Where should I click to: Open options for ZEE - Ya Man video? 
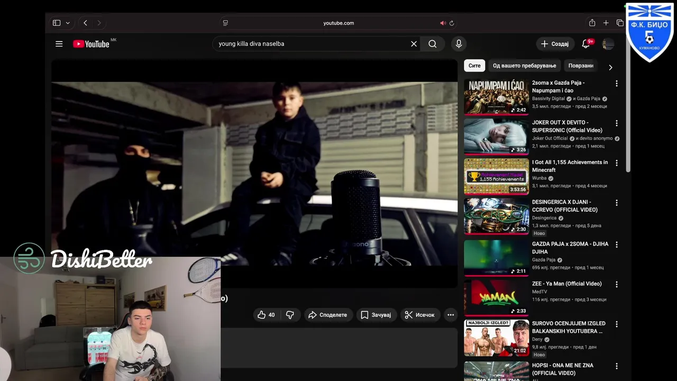(616, 284)
